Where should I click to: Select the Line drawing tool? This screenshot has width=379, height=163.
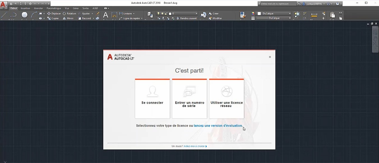4,15
